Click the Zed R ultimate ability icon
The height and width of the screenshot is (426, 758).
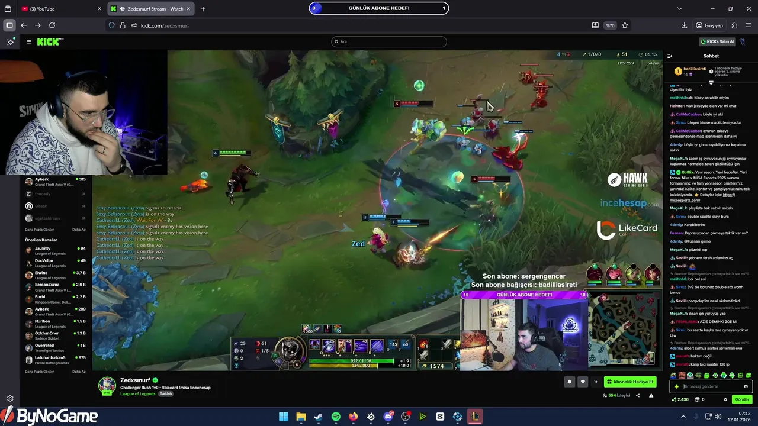click(377, 345)
